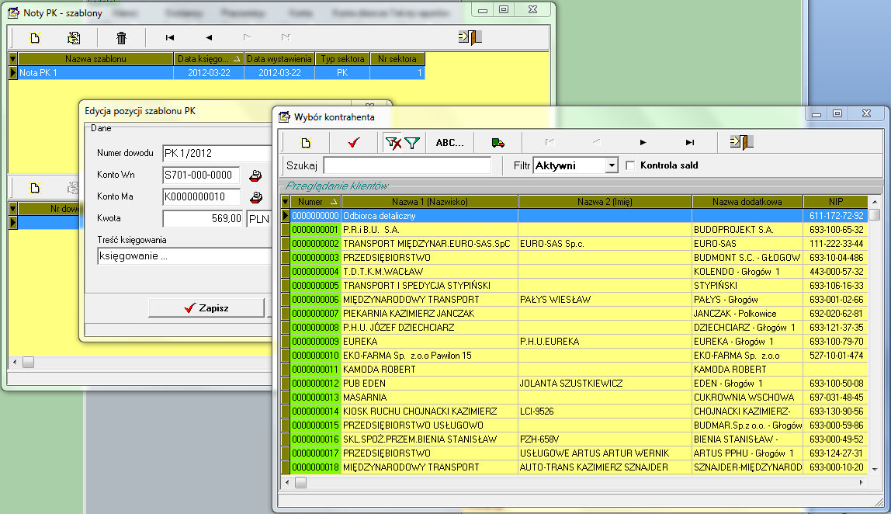Viewport: 891px width, 514px height.
Task: Click edit template icon in Noty PK toolbar
Action: [x=74, y=38]
